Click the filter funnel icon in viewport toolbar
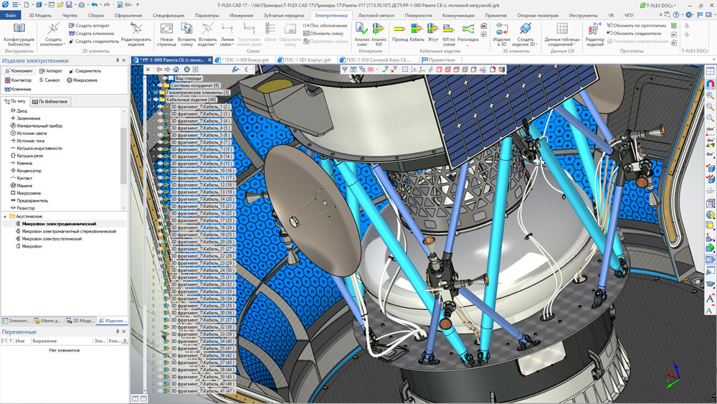 point(344,70)
